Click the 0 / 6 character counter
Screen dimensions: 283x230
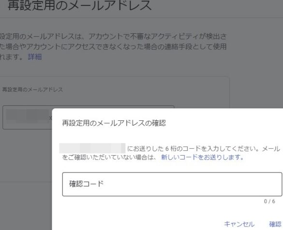point(269,201)
